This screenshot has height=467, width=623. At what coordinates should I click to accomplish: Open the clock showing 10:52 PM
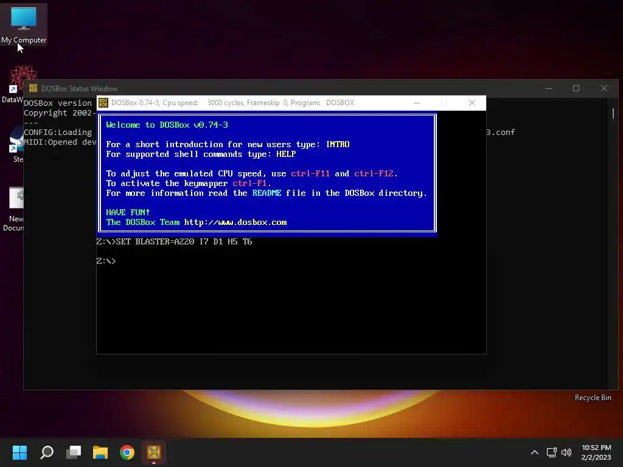[x=596, y=452]
